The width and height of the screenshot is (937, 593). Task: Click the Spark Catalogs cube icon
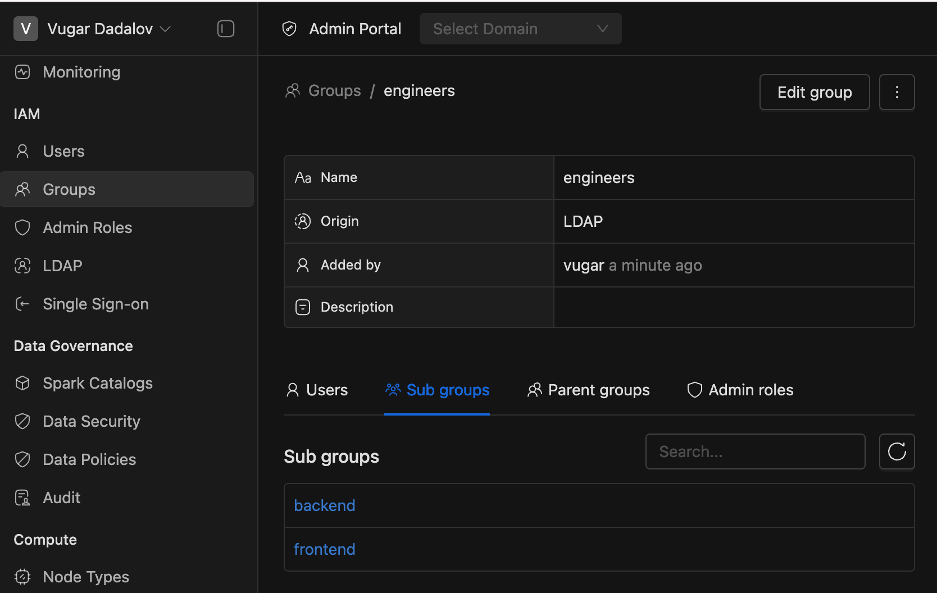[x=22, y=383]
